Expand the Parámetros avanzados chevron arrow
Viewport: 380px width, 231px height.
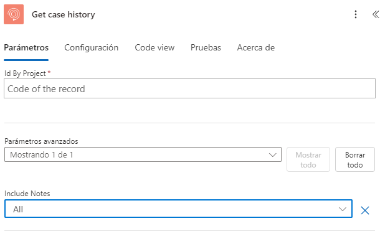coord(273,154)
